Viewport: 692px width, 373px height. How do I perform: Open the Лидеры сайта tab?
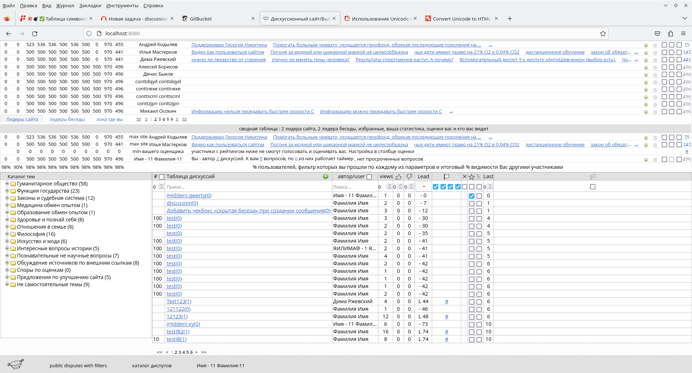point(22,119)
